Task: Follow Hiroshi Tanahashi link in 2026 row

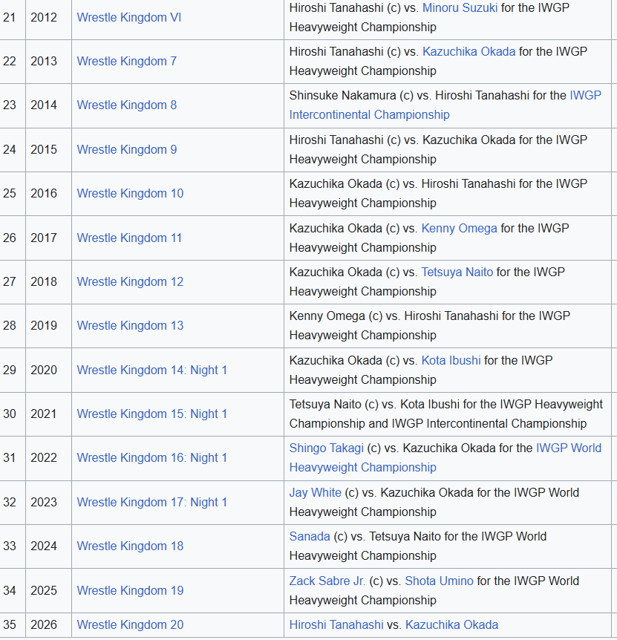Action: (336, 625)
